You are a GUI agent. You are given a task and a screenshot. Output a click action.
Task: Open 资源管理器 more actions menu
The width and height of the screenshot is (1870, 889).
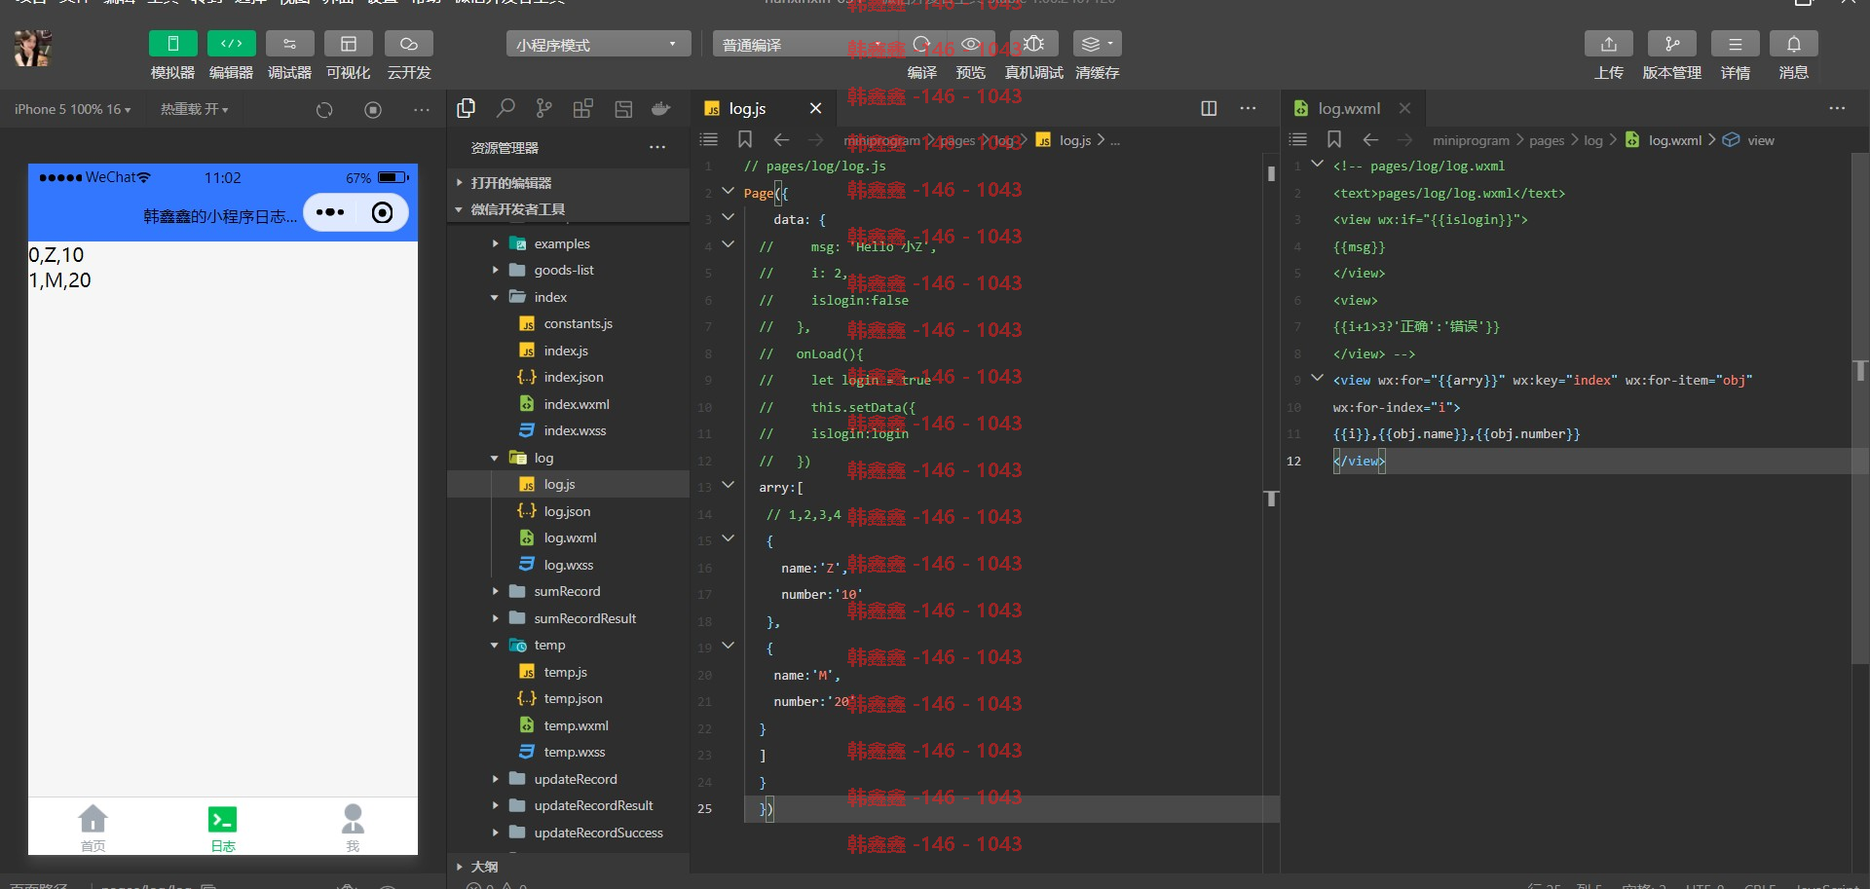point(657,147)
